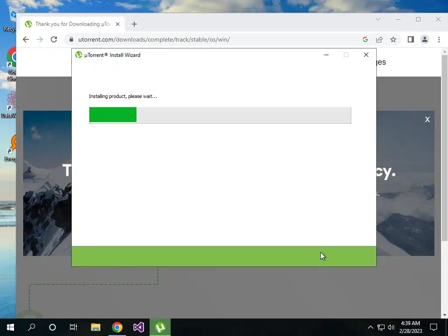Switch to Google Chrome on the taskbar
The height and width of the screenshot is (336, 448).
point(117,327)
